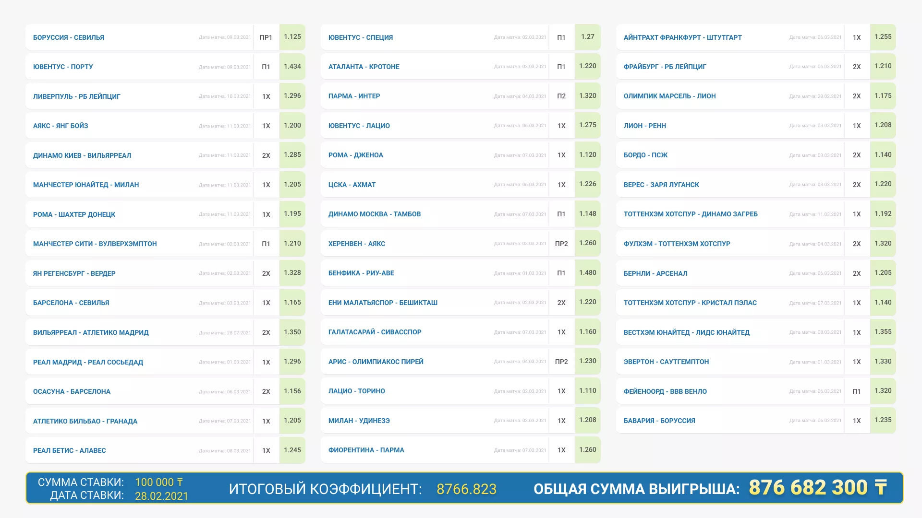Open Манчестер Юнайтед - Милан match

pyautogui.click(x=86, y=185)
